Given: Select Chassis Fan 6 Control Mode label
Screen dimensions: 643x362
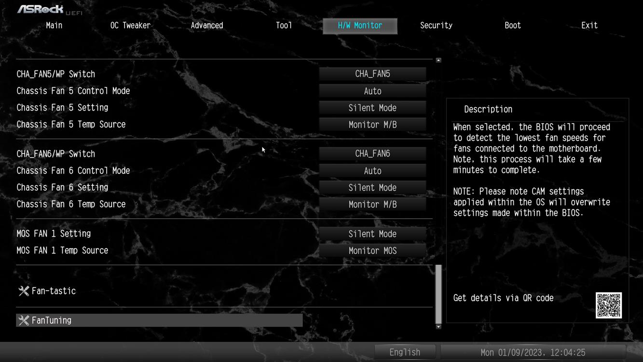Looking at the screenshot, I should tap(73, 171).
